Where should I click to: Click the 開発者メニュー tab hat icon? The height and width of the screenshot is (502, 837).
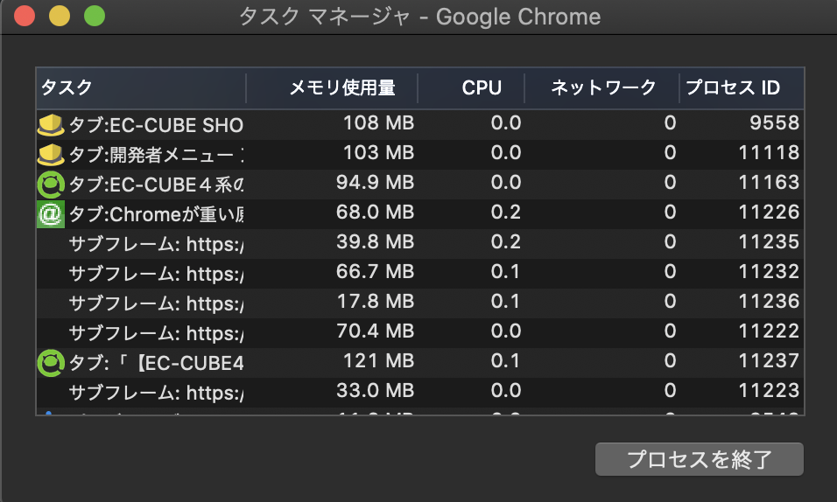(x=51, y=154)
